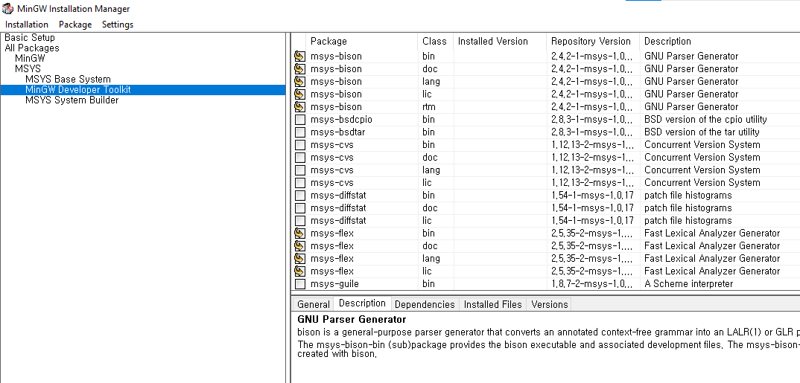Tick the checkbox for msys-cvs lang

tap(300, 170)
